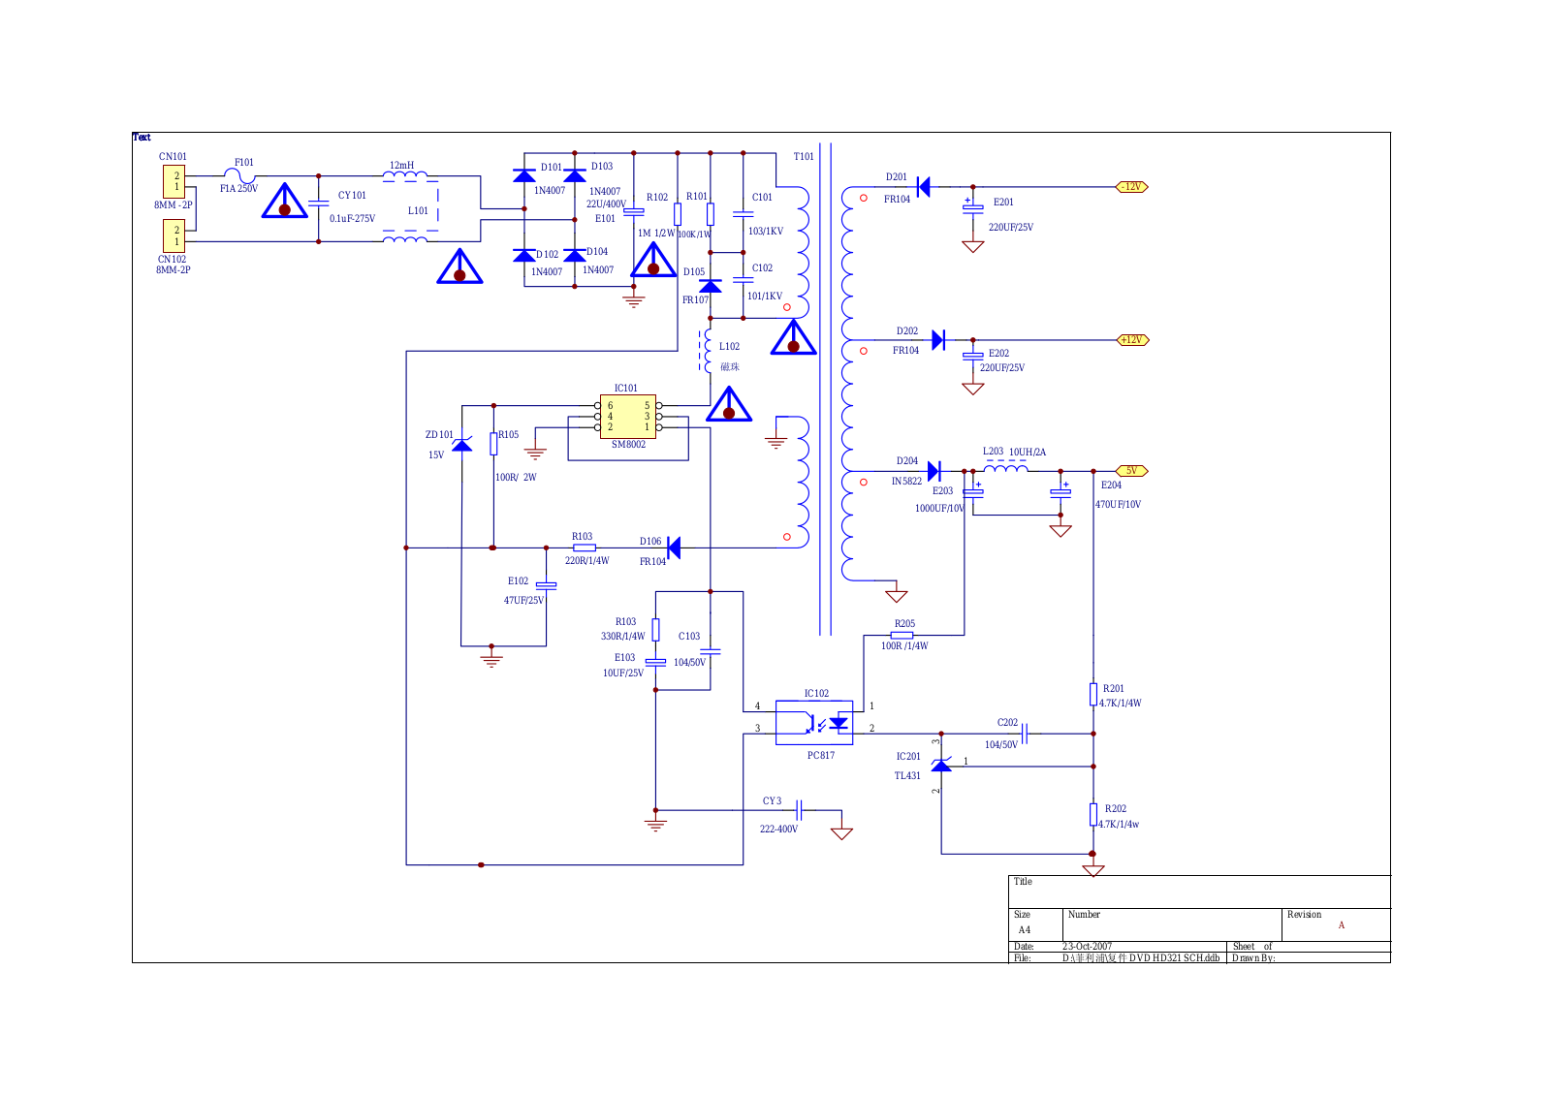Select the 'L102' bead label
Viewport: 1551px width, 1096px height.
[x=729, y=347]
